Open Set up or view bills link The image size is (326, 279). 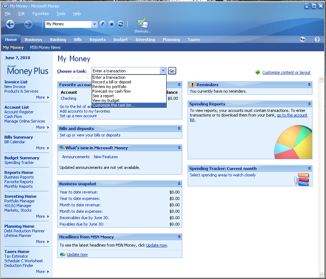point(90,135)
